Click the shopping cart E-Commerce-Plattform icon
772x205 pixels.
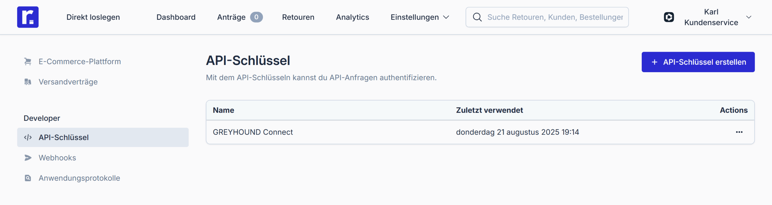tap(28, 62)
